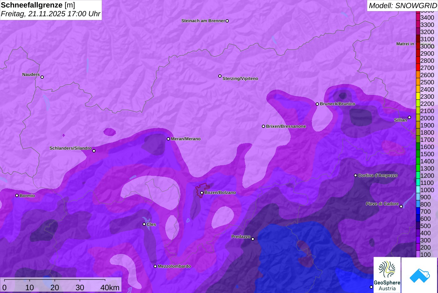The width and height of the screenshot is (438, 293).
Task: Click the 3000 m red legend swatch
Action: [x=418, y=46]
